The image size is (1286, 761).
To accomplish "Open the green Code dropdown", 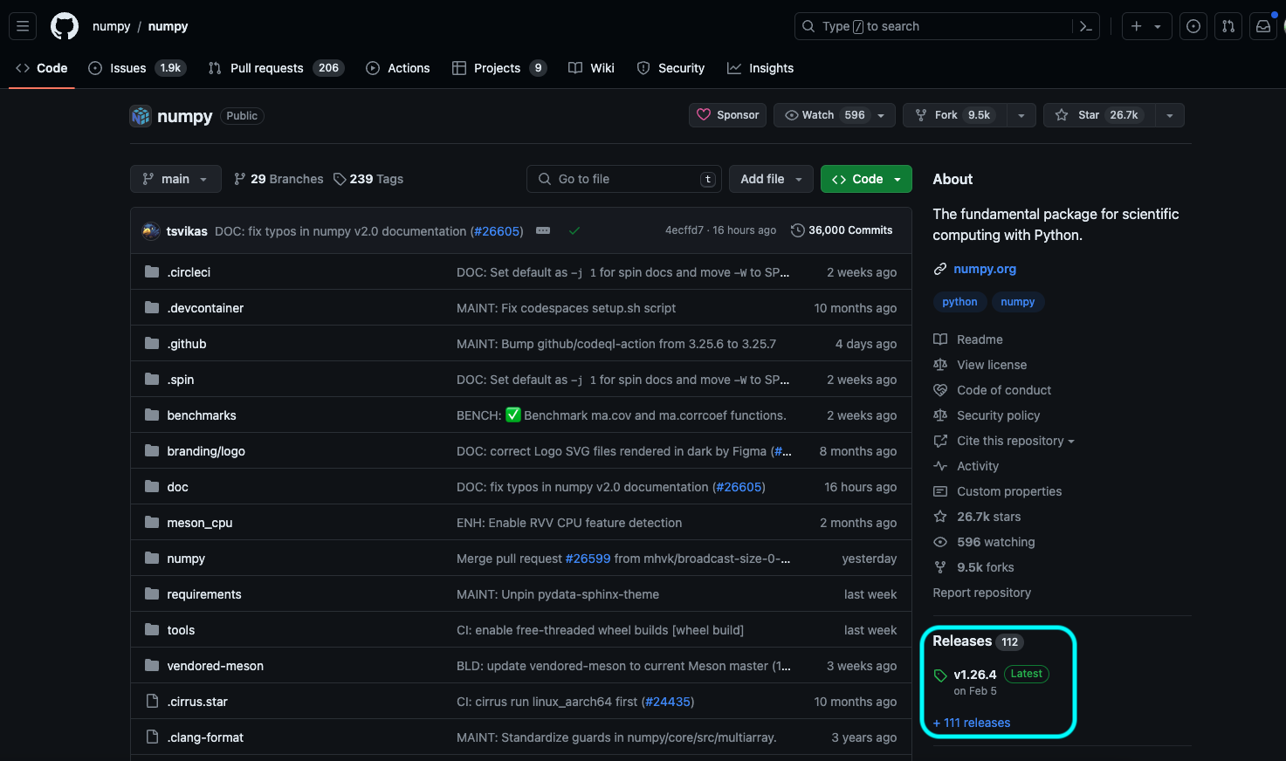I will (866, 179).
